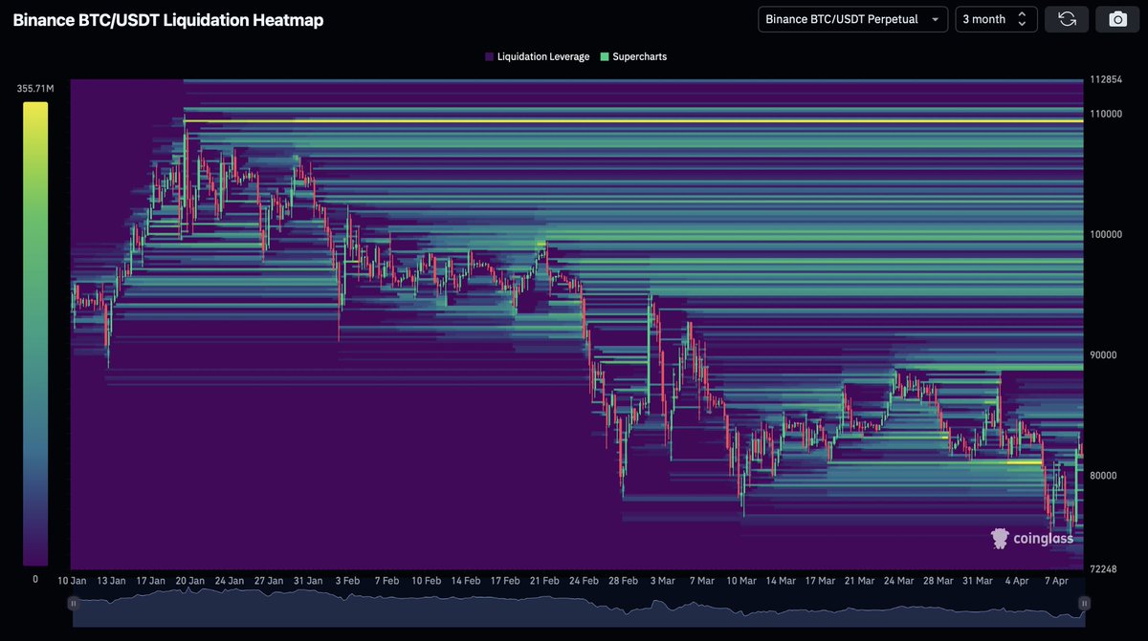Click the 110000 price axis label

1105,114
